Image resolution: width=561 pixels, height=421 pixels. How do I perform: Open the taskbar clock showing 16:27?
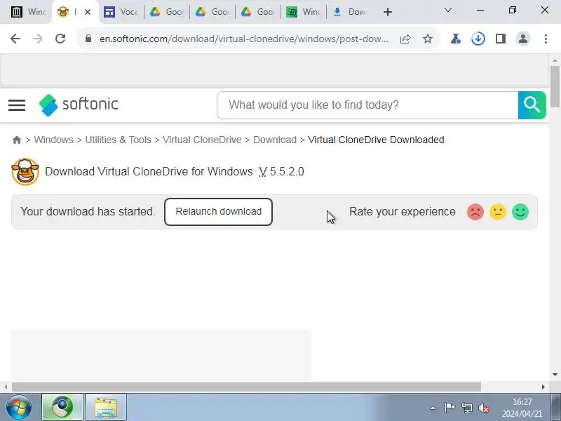(x=522, y=408)
